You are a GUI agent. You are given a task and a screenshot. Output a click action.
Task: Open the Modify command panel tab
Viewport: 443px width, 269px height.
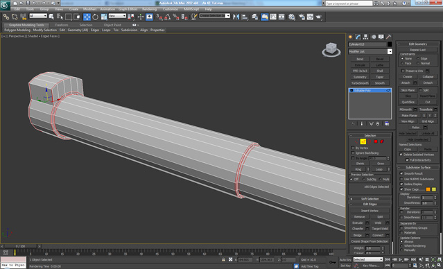(x=358, y=37)
